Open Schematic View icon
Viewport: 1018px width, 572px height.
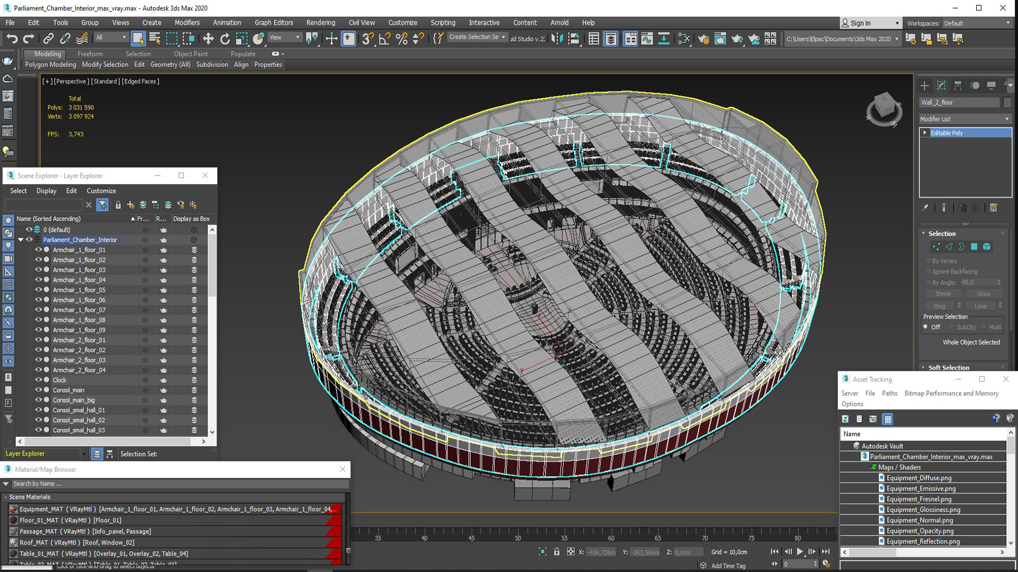pyautogui.click(x=664, y=39)
